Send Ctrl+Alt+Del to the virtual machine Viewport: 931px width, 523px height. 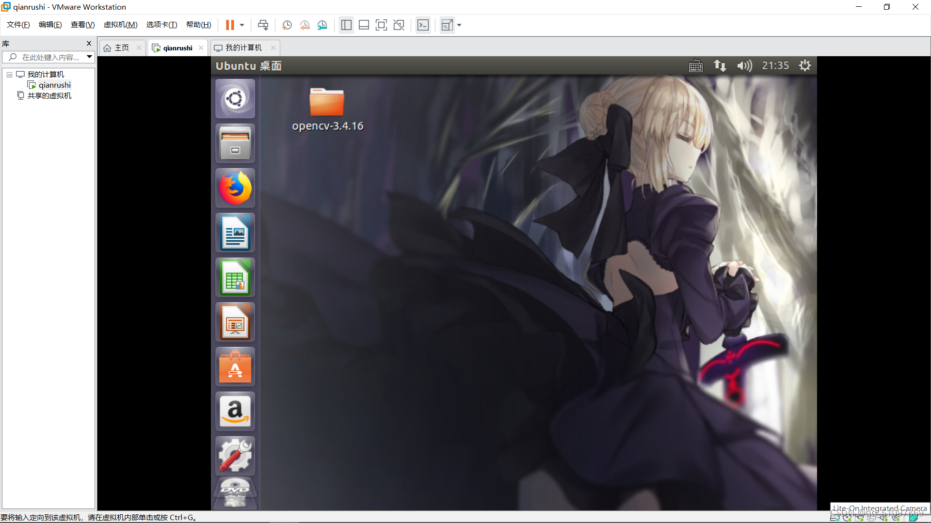click(x=263, y=25)
